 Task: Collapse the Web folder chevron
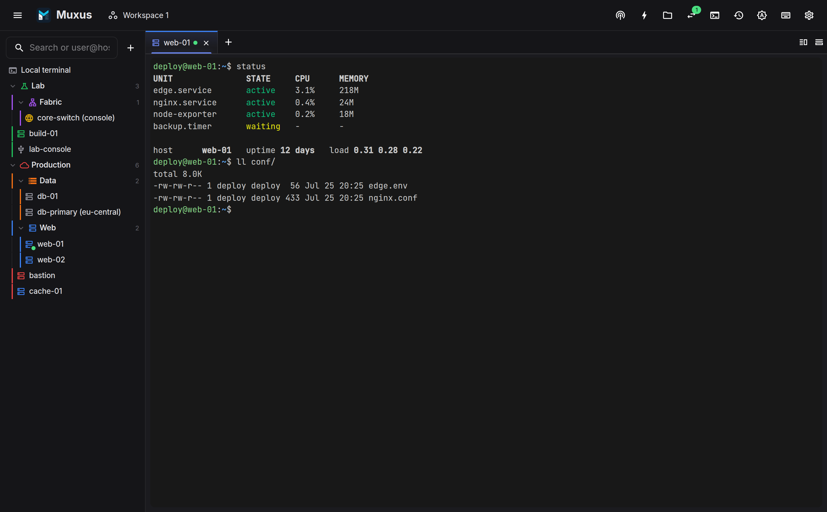[21, 228]
